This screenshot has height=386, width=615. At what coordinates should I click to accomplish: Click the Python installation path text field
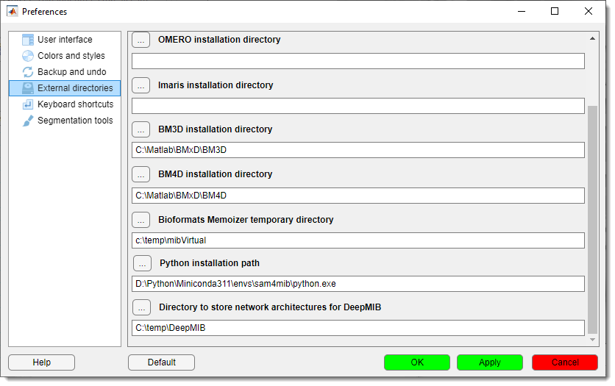[358, 284]
